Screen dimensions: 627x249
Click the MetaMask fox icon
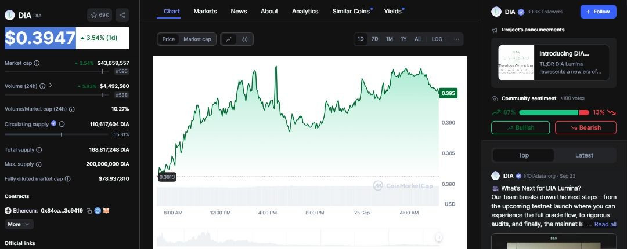[106, 211]
